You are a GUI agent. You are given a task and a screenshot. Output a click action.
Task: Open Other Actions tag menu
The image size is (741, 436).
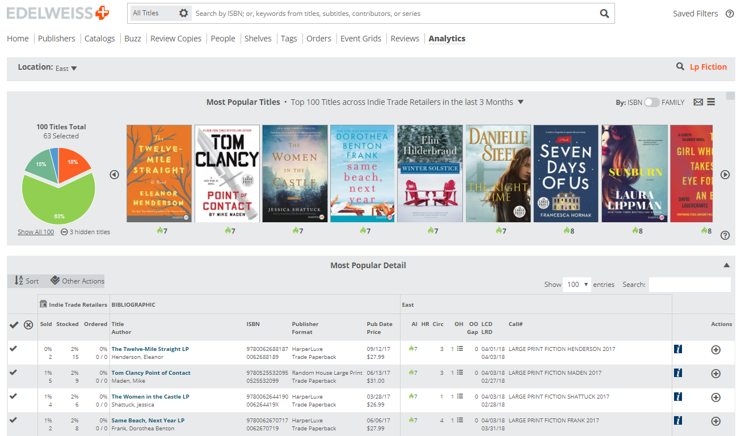tap(77, 281)
